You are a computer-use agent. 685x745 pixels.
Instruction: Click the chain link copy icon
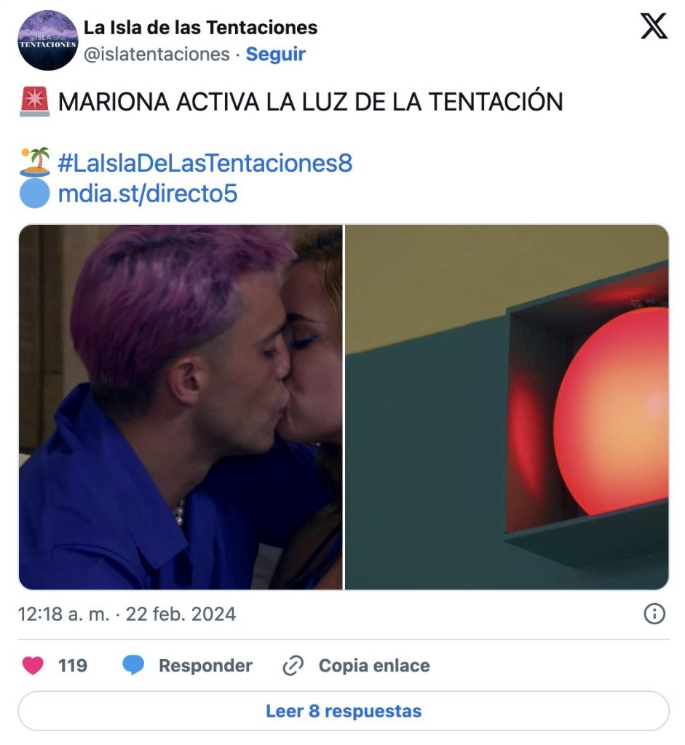click(x=293, y=665)
